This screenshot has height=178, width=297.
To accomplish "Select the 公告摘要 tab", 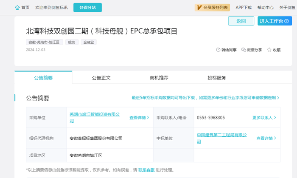I will (x=43, y=78).
